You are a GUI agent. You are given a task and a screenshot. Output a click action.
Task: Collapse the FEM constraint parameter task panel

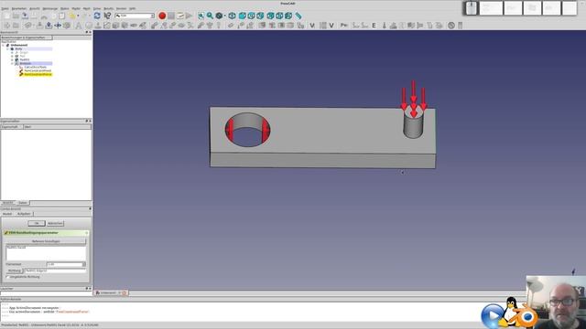[86, 233]
